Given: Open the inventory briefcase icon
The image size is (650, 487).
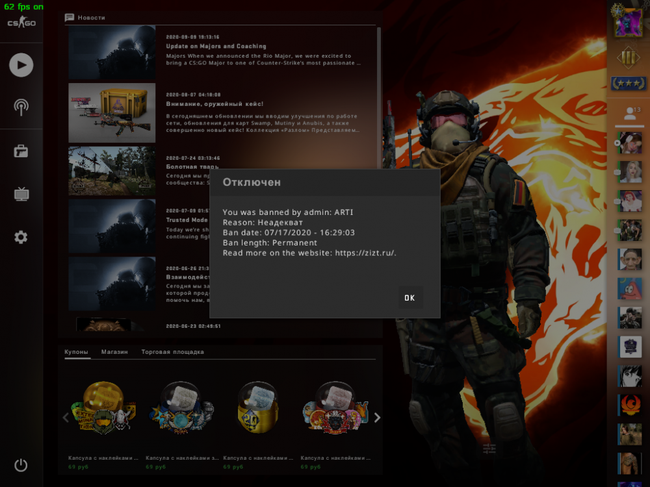Looking at the screenshot, I should click(21, 151).
